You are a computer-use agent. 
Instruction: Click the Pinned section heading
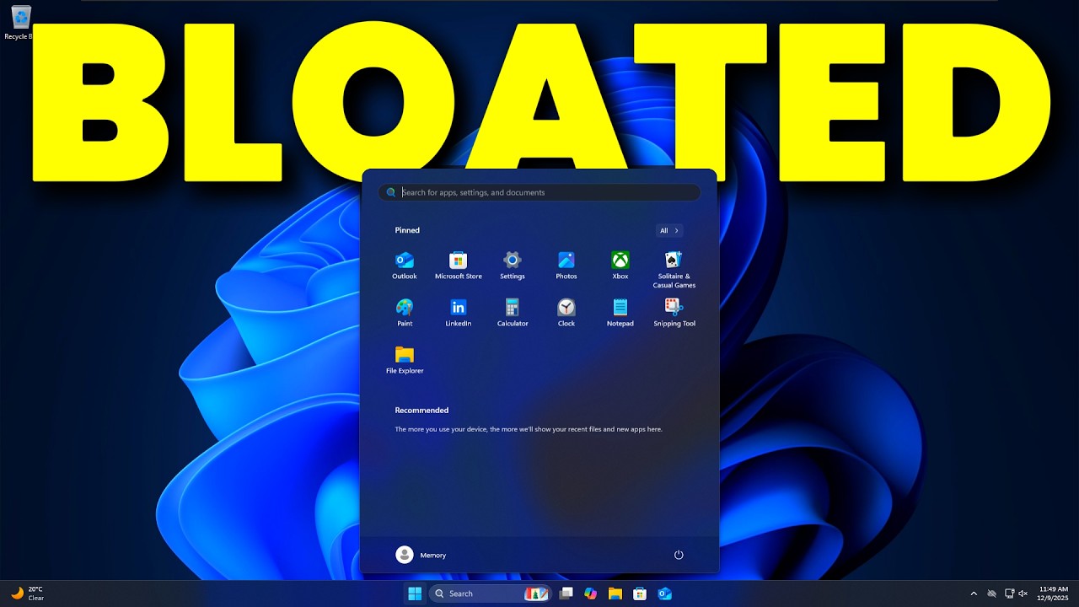coord(407,230)
